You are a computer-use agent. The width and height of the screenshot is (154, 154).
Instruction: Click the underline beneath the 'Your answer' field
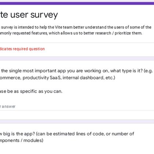pos(77,110)
